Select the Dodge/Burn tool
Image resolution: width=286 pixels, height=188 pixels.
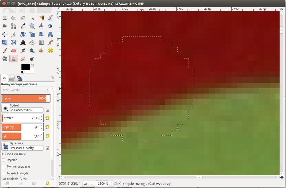pos(32,59)
